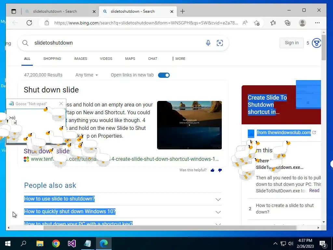Click the Read more link
This screenshot has height=250, width=333.
314,190
